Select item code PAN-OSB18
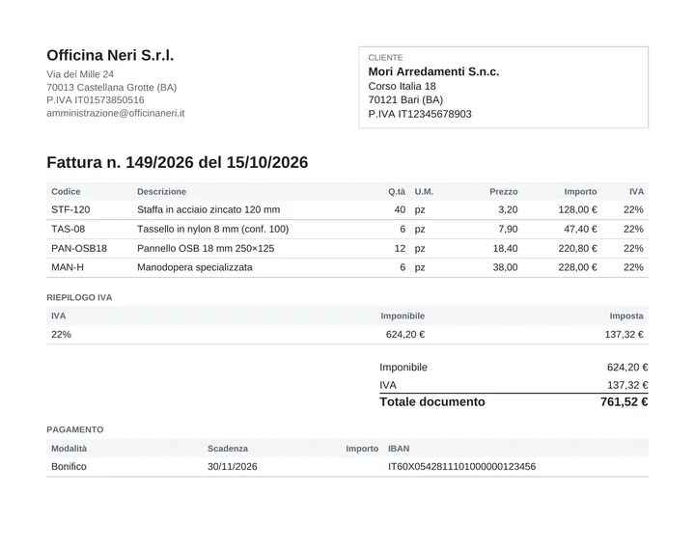 click(x=79, y=248)
